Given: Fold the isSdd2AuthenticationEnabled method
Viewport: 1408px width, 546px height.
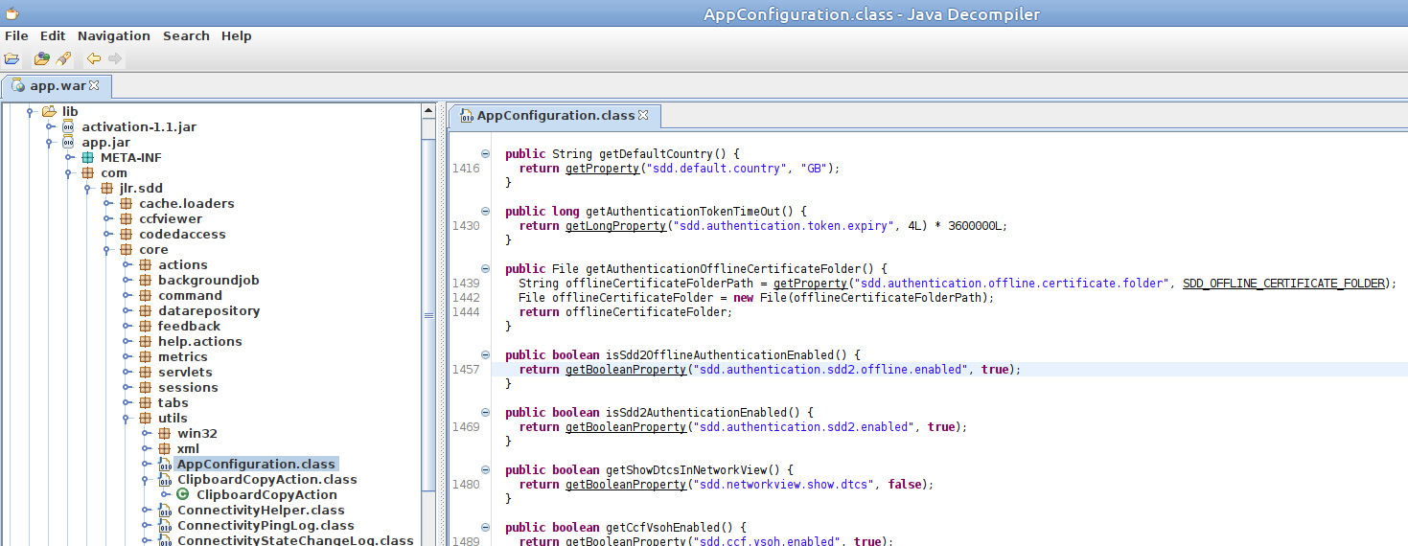Looking at the screenshot, I should point(485,412).
